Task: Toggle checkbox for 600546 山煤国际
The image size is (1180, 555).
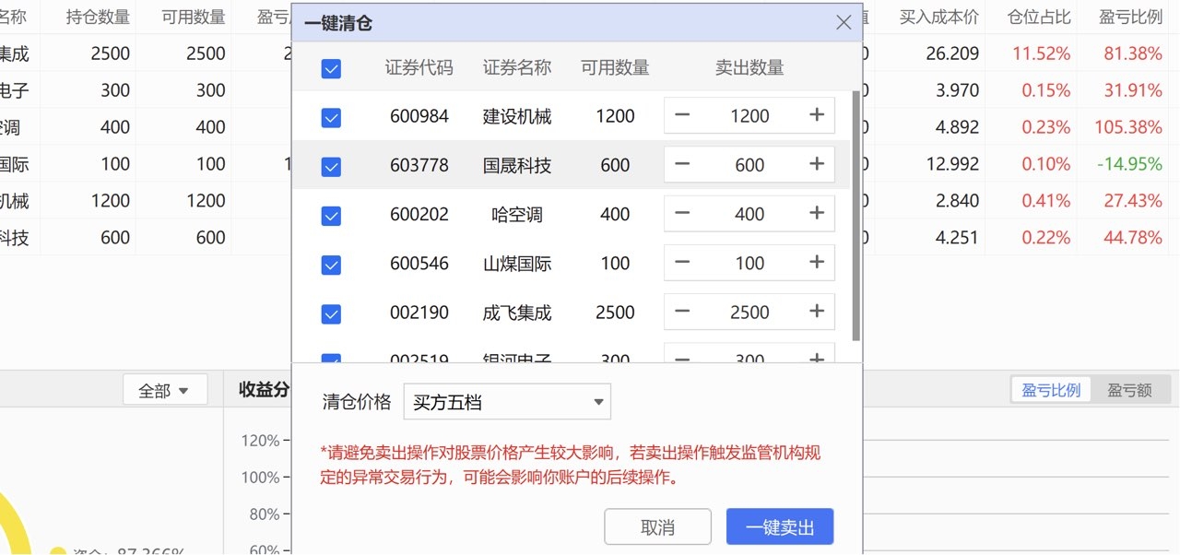Action: coord(331,265)
